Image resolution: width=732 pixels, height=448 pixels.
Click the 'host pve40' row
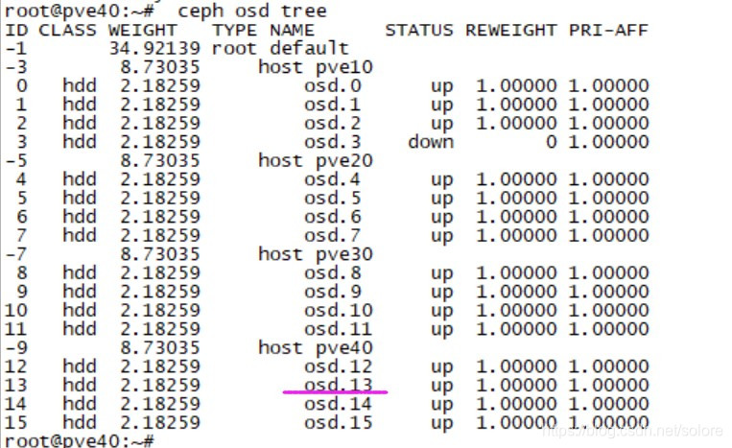click(x=316, y=347)
